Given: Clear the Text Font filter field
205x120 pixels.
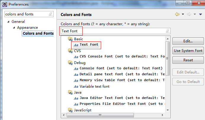Looking at the screenshot, I should pyautogui.click(x=168, y=31).
